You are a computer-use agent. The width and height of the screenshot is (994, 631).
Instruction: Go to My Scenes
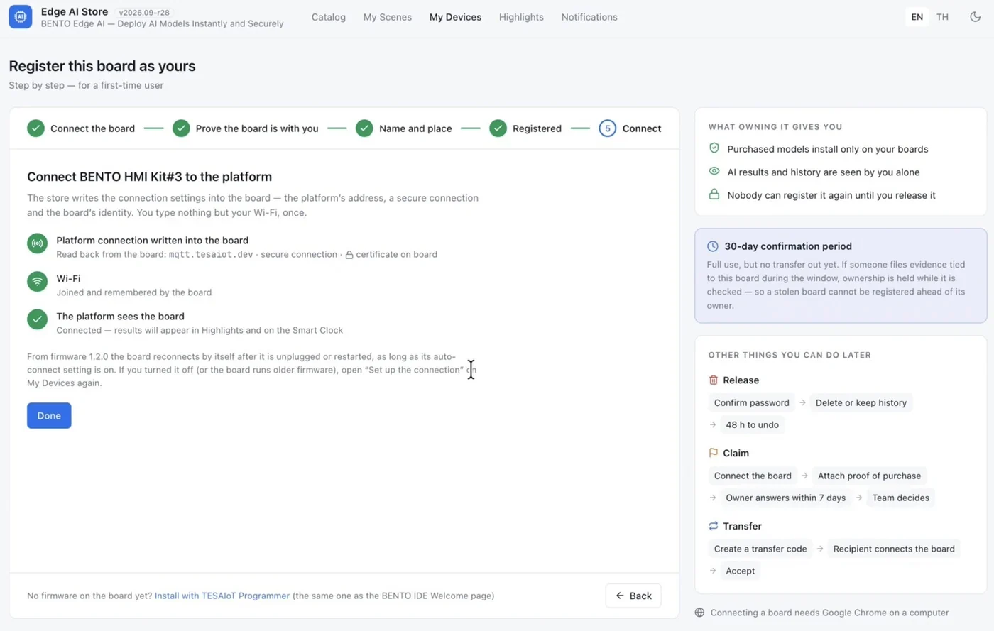coord(388,17)
